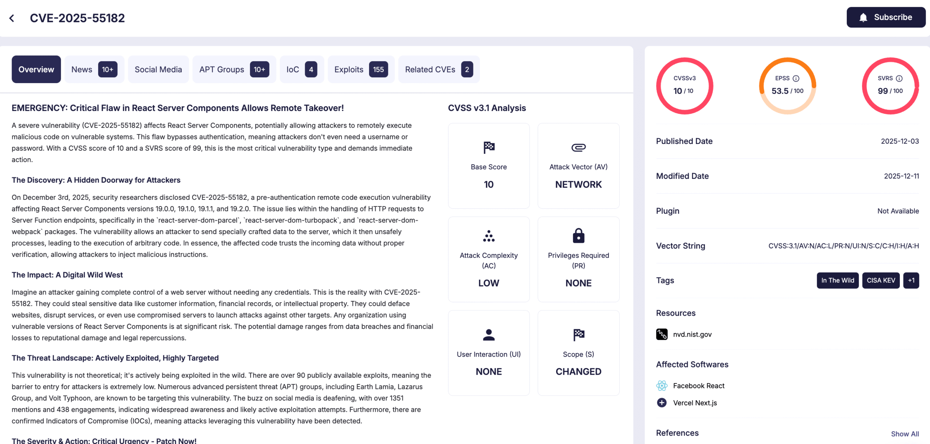Click The Discovery section heading
The width and height of the screenshot is (930, 444).
(x=96, y=180)
